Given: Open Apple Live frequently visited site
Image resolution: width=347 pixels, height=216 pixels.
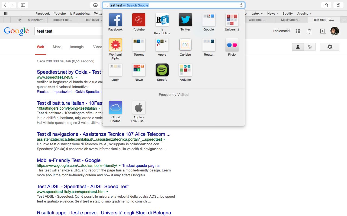Looking at the screenshot, I should 139,107.
